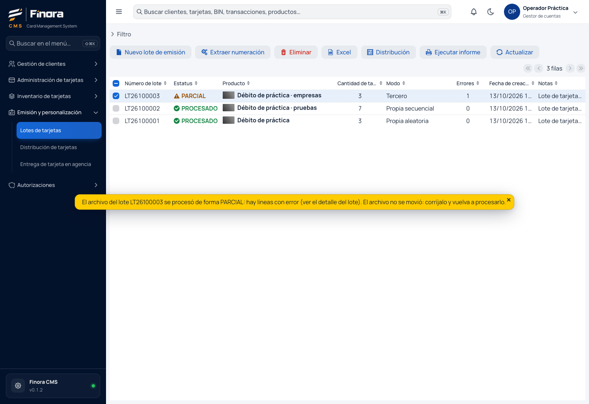Click the Distribución toolbar button
The height and width of the screenshot is (404, 589).
(388, 52)
